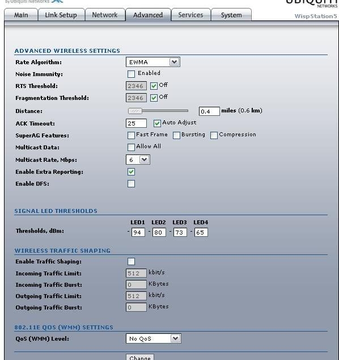Go to the Services tab
339x360 pixels.
pyautogui.click(x=190, y=15)
